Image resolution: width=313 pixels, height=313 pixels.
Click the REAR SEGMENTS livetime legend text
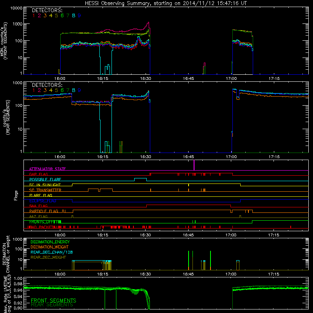coord(52,305)
